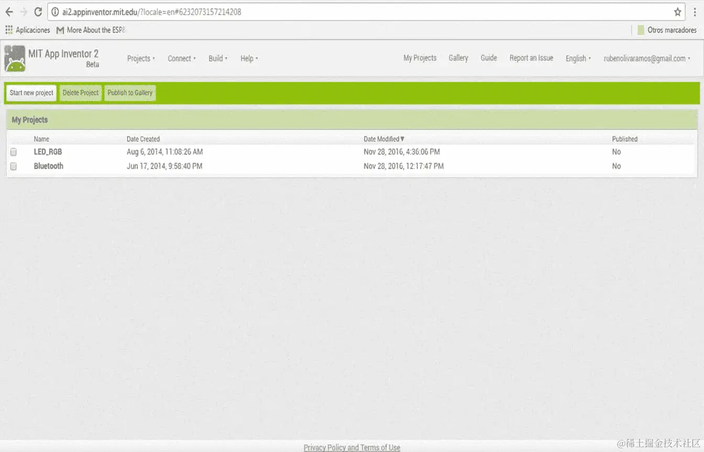Open Privacy Policy and Terms of Use
704x452 pixels.
(x=352, y=448)
